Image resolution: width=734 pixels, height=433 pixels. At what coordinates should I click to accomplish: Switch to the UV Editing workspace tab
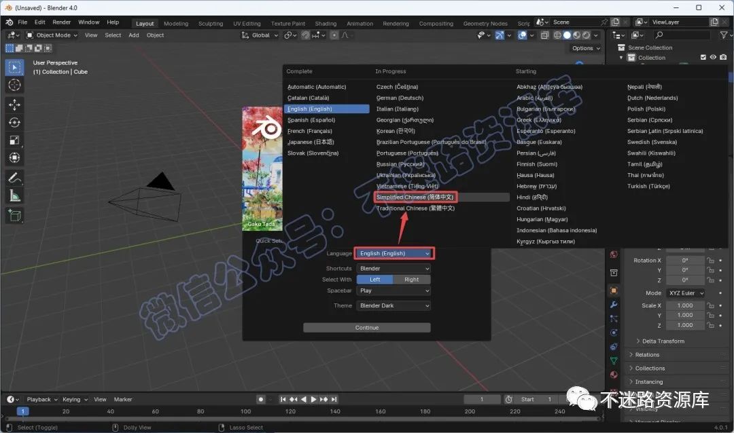coord(247,23)
